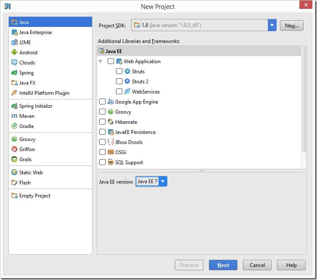Check the Struts 2 checkbox
The image size is (317, 280).
point(119,81)
